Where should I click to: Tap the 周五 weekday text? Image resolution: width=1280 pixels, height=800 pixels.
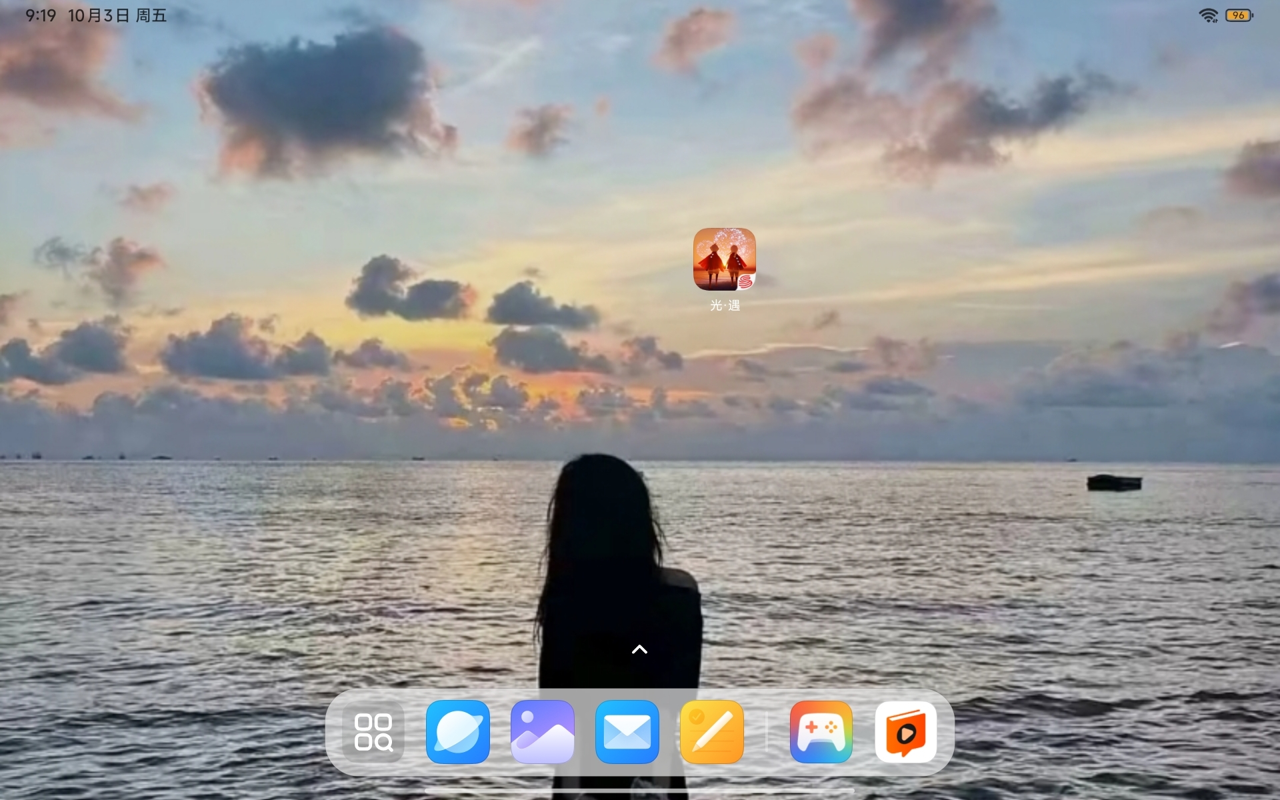[x=151, y=15]
